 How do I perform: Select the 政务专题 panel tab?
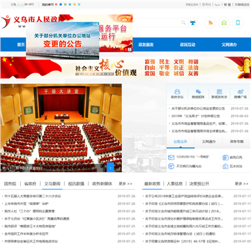point(236,142)
